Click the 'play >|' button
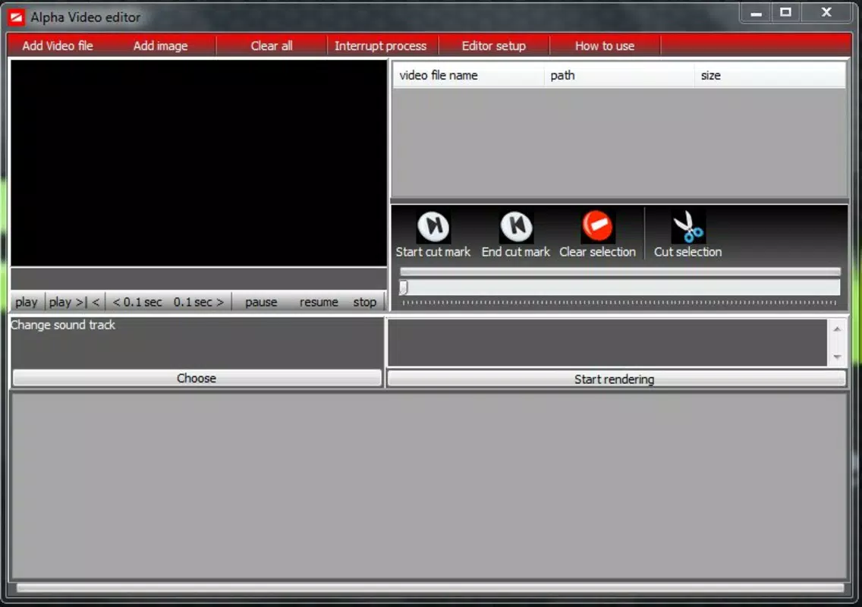 (68, 302)
